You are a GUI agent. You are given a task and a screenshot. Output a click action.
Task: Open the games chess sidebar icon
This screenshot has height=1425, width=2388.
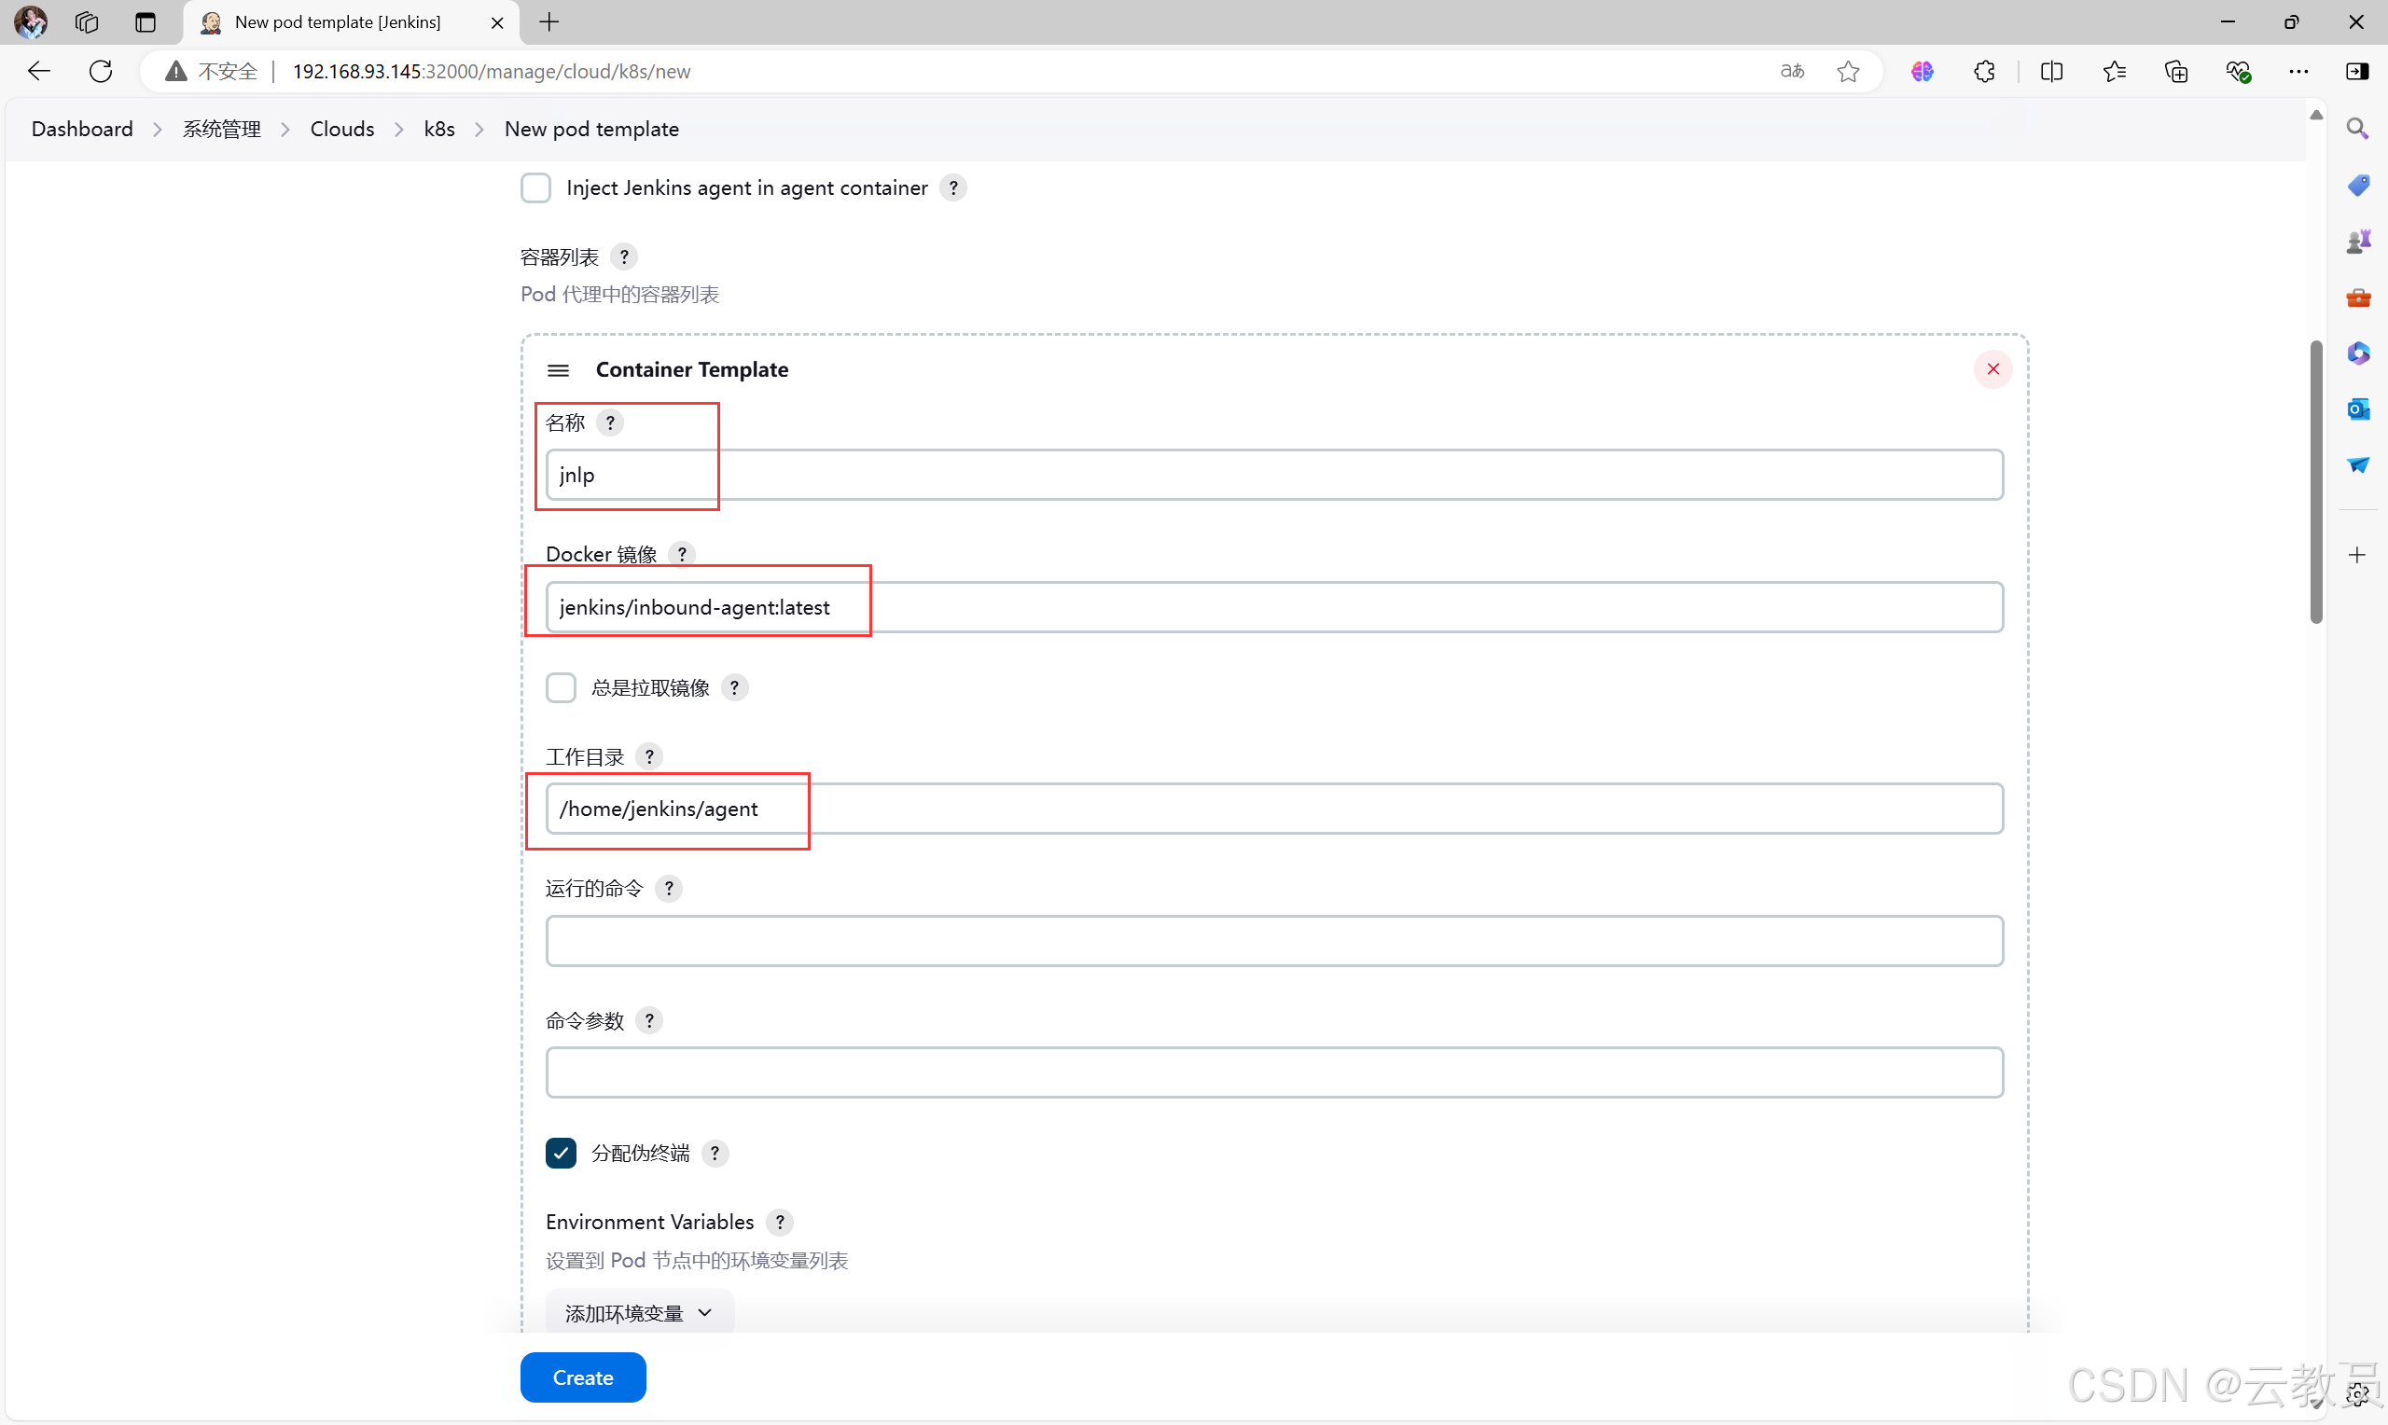[2358, 241]
